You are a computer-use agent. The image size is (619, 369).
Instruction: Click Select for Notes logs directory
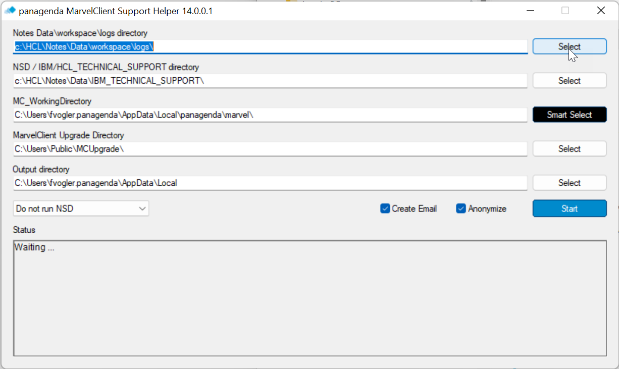(x=570, y=46)
